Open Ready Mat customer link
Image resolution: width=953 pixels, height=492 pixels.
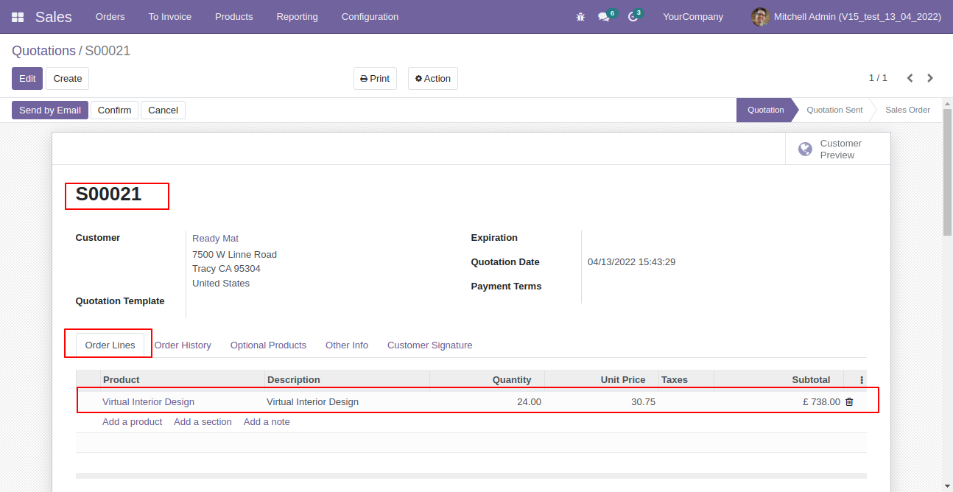tap(215, 239)
